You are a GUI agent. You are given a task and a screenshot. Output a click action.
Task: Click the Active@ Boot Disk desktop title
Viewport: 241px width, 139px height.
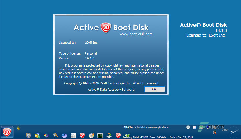click(x=204, y=25)
